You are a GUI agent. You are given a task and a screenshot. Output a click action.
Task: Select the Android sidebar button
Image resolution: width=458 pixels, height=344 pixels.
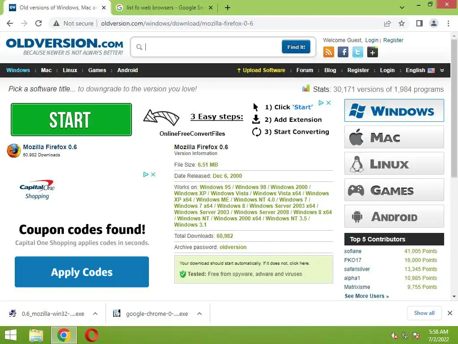pyautogui.click(x=394, y=216)
